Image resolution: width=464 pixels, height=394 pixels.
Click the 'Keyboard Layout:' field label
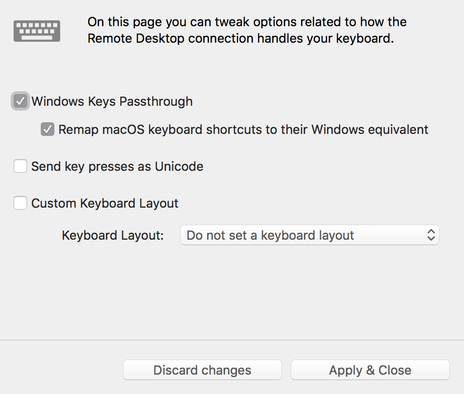point(113,235)
